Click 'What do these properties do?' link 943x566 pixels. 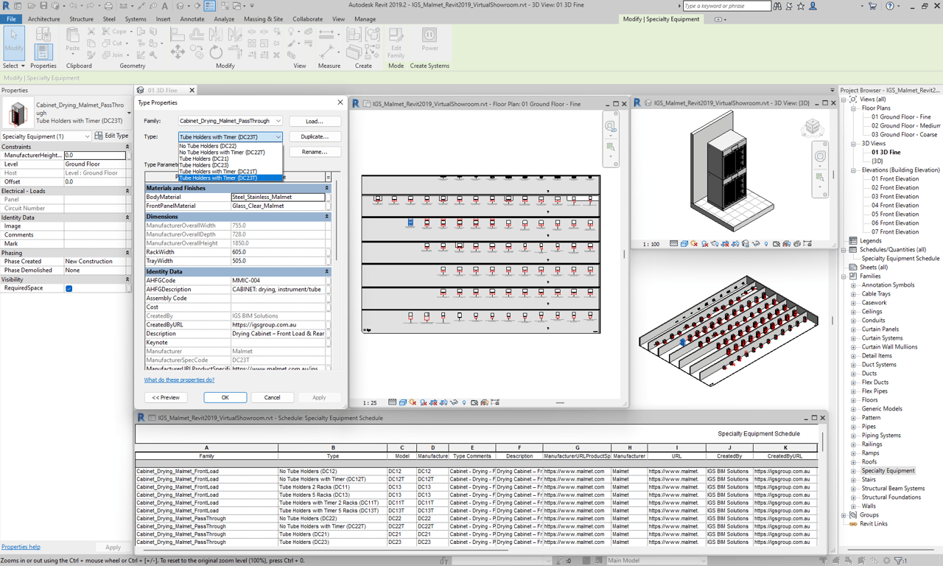pos(179,380)
